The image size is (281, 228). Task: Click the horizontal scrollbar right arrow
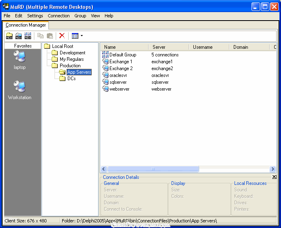tap(273, 169)
